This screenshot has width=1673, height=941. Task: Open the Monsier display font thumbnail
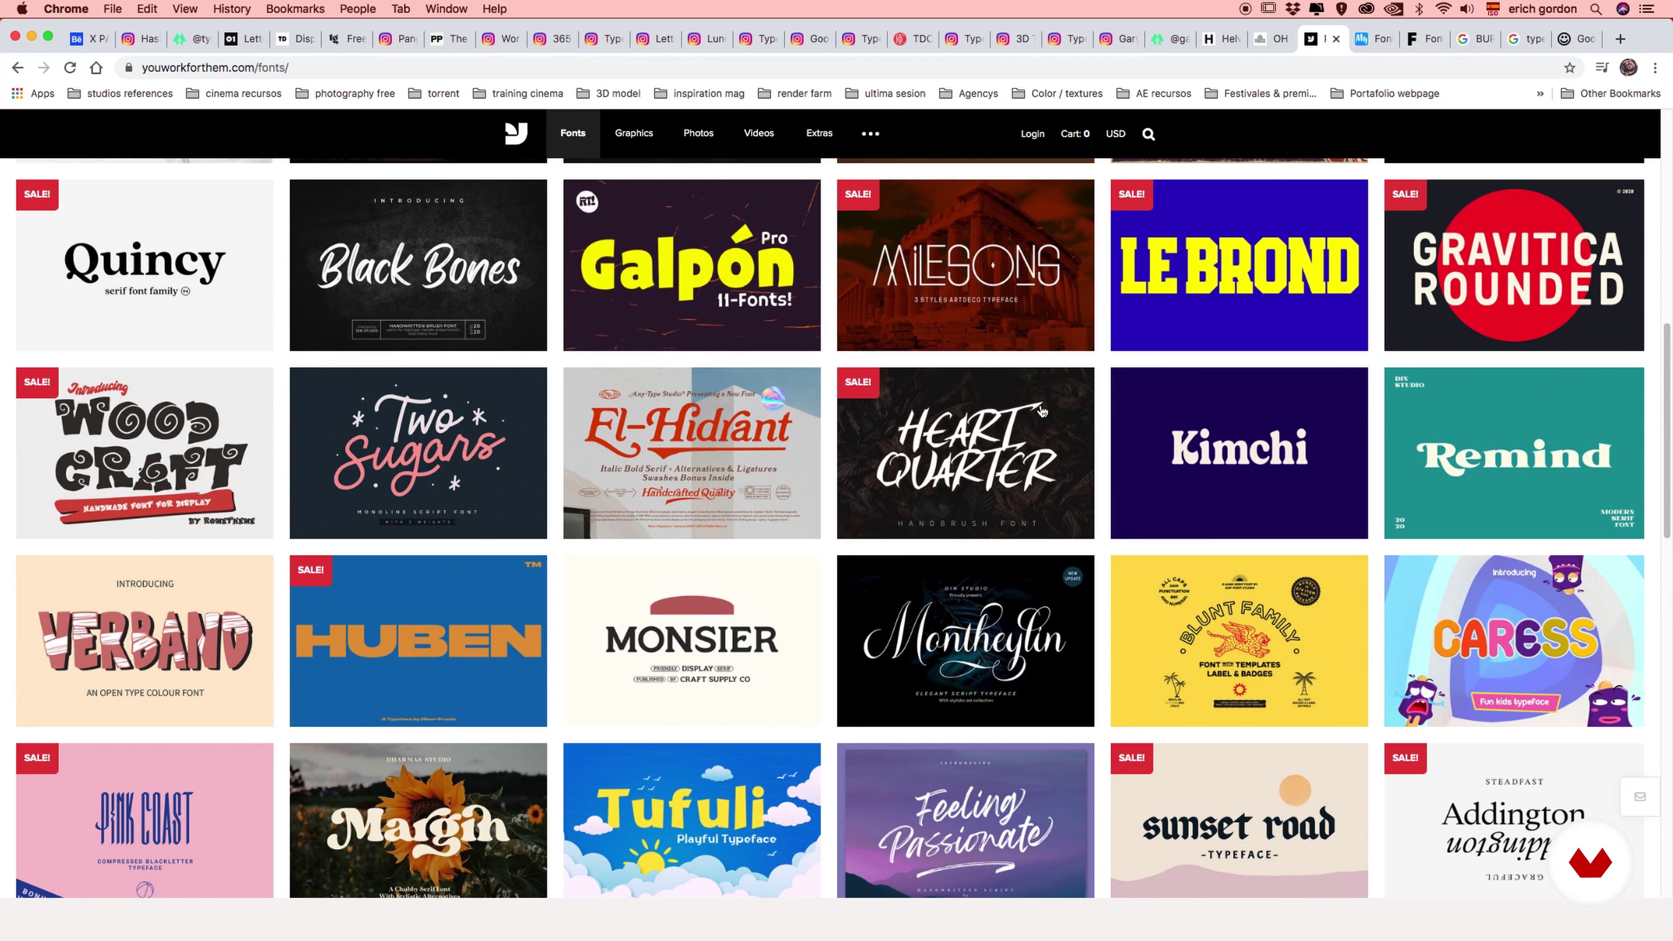click(x=692, y=641)
